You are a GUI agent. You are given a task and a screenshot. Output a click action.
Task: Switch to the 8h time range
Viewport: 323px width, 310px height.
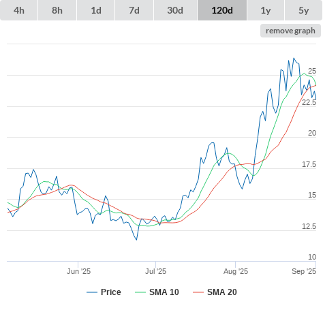coord(57,10)
